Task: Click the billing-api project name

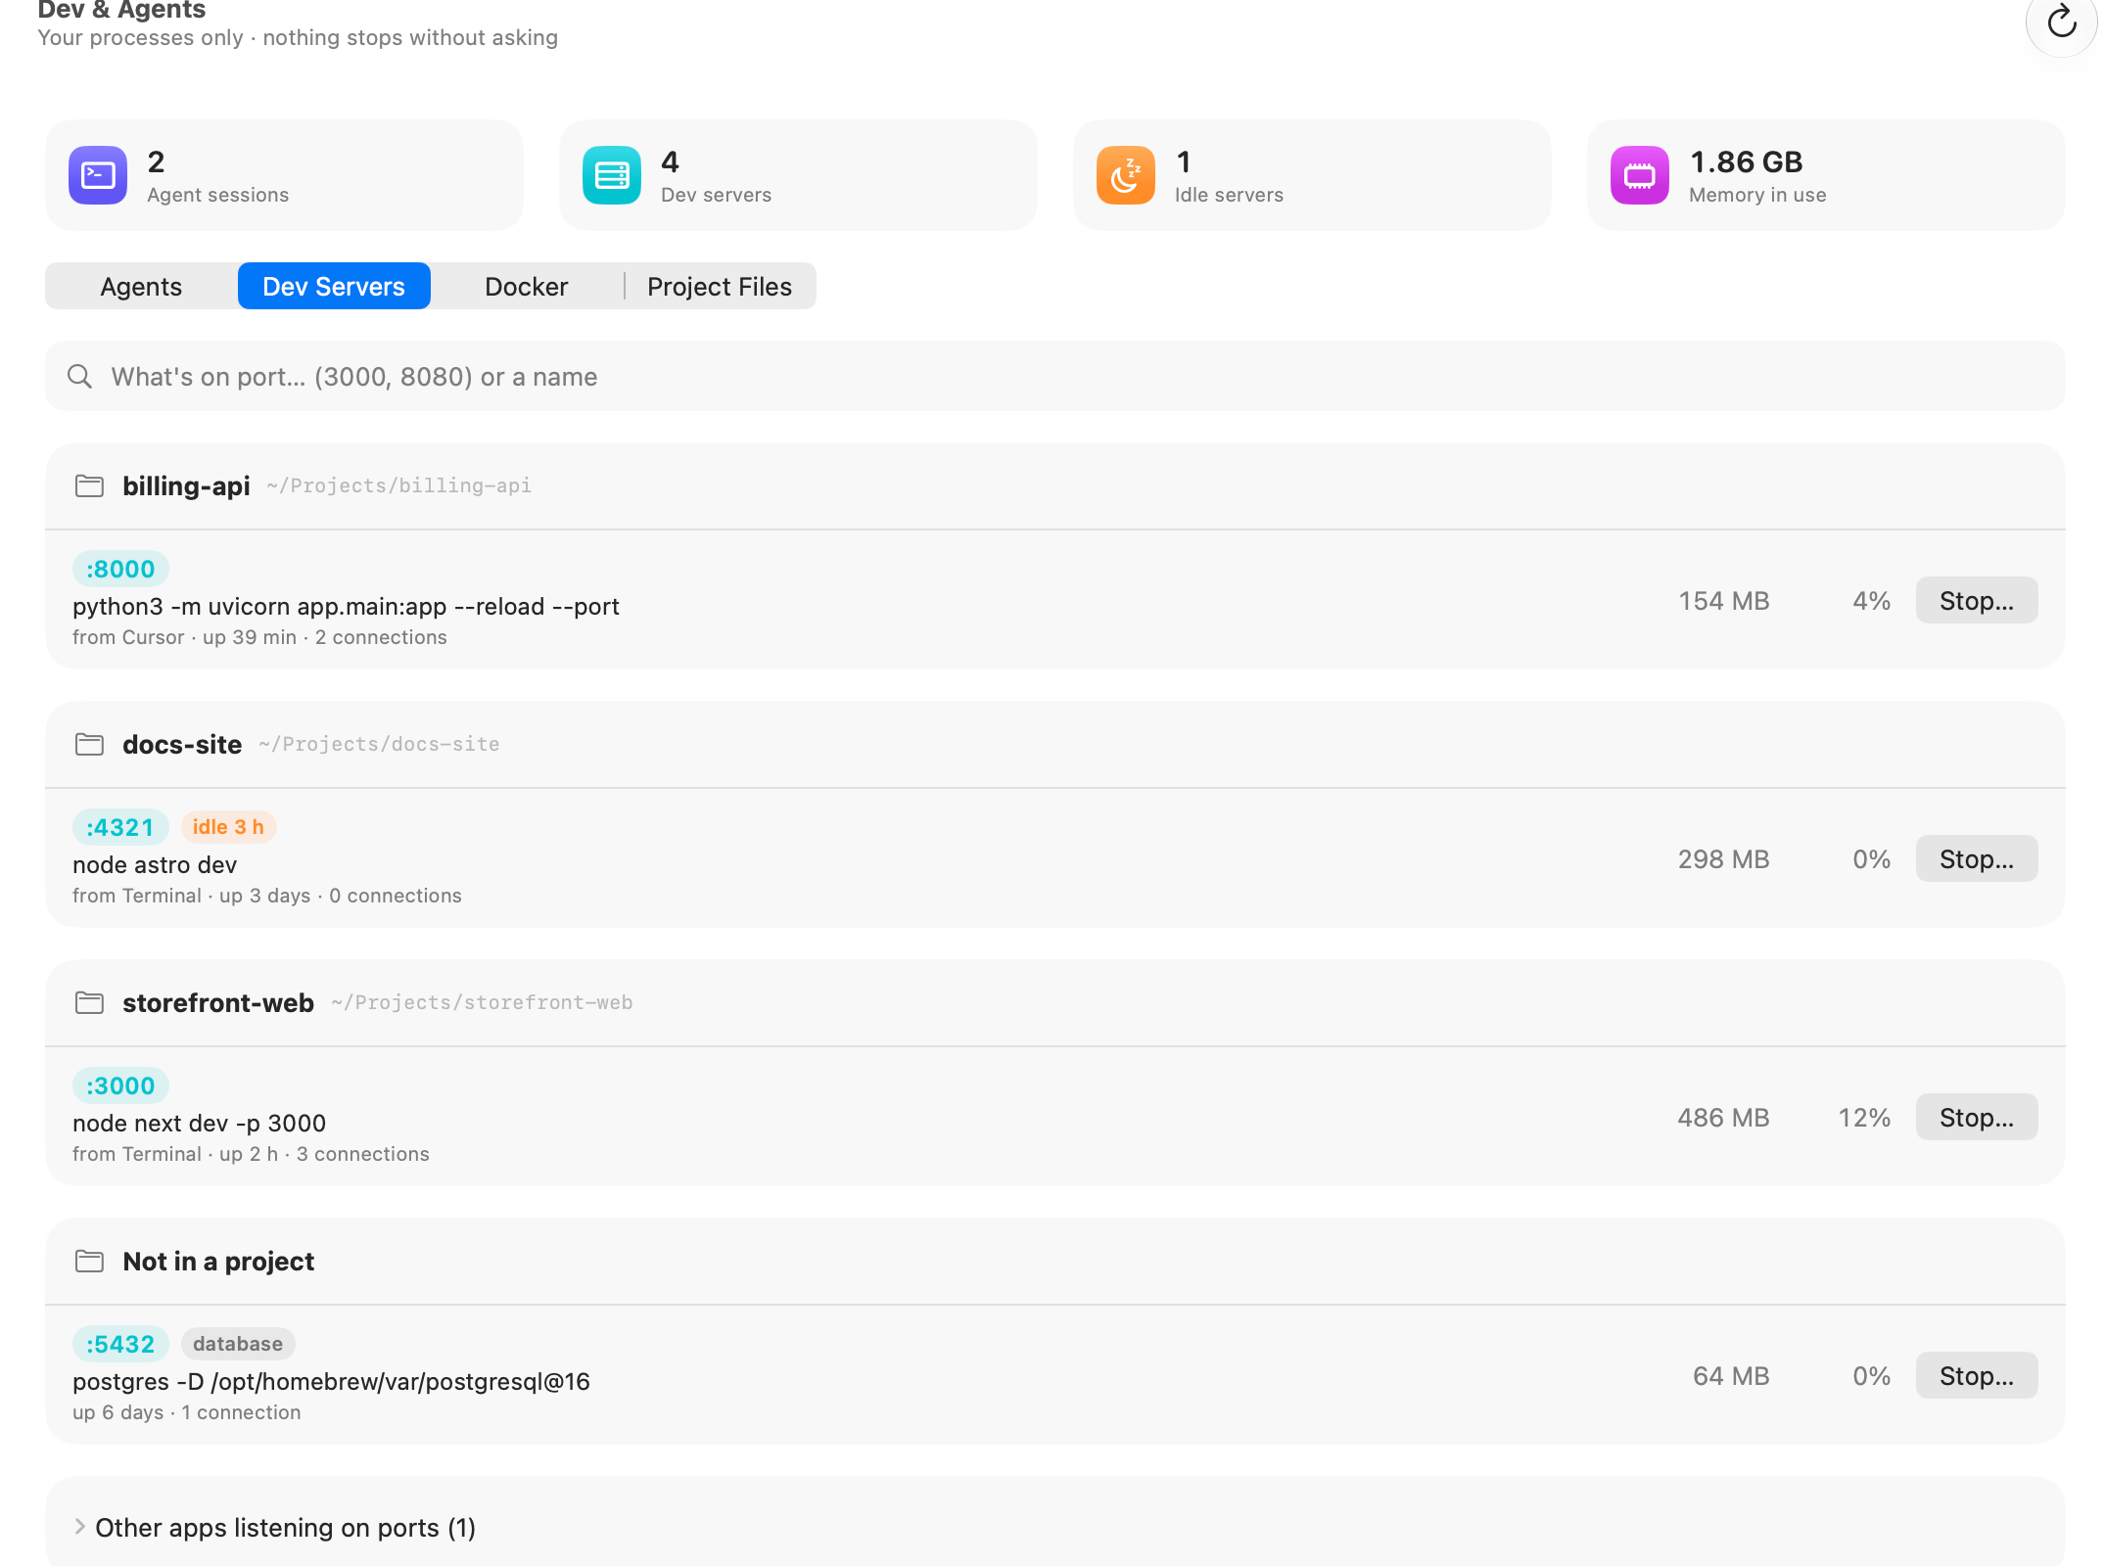Action: pos(186,485)
